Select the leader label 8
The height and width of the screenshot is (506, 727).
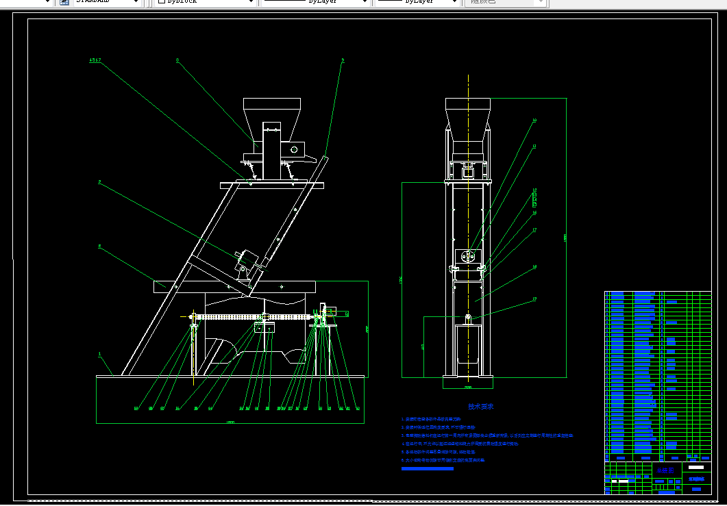coord(177,60)
